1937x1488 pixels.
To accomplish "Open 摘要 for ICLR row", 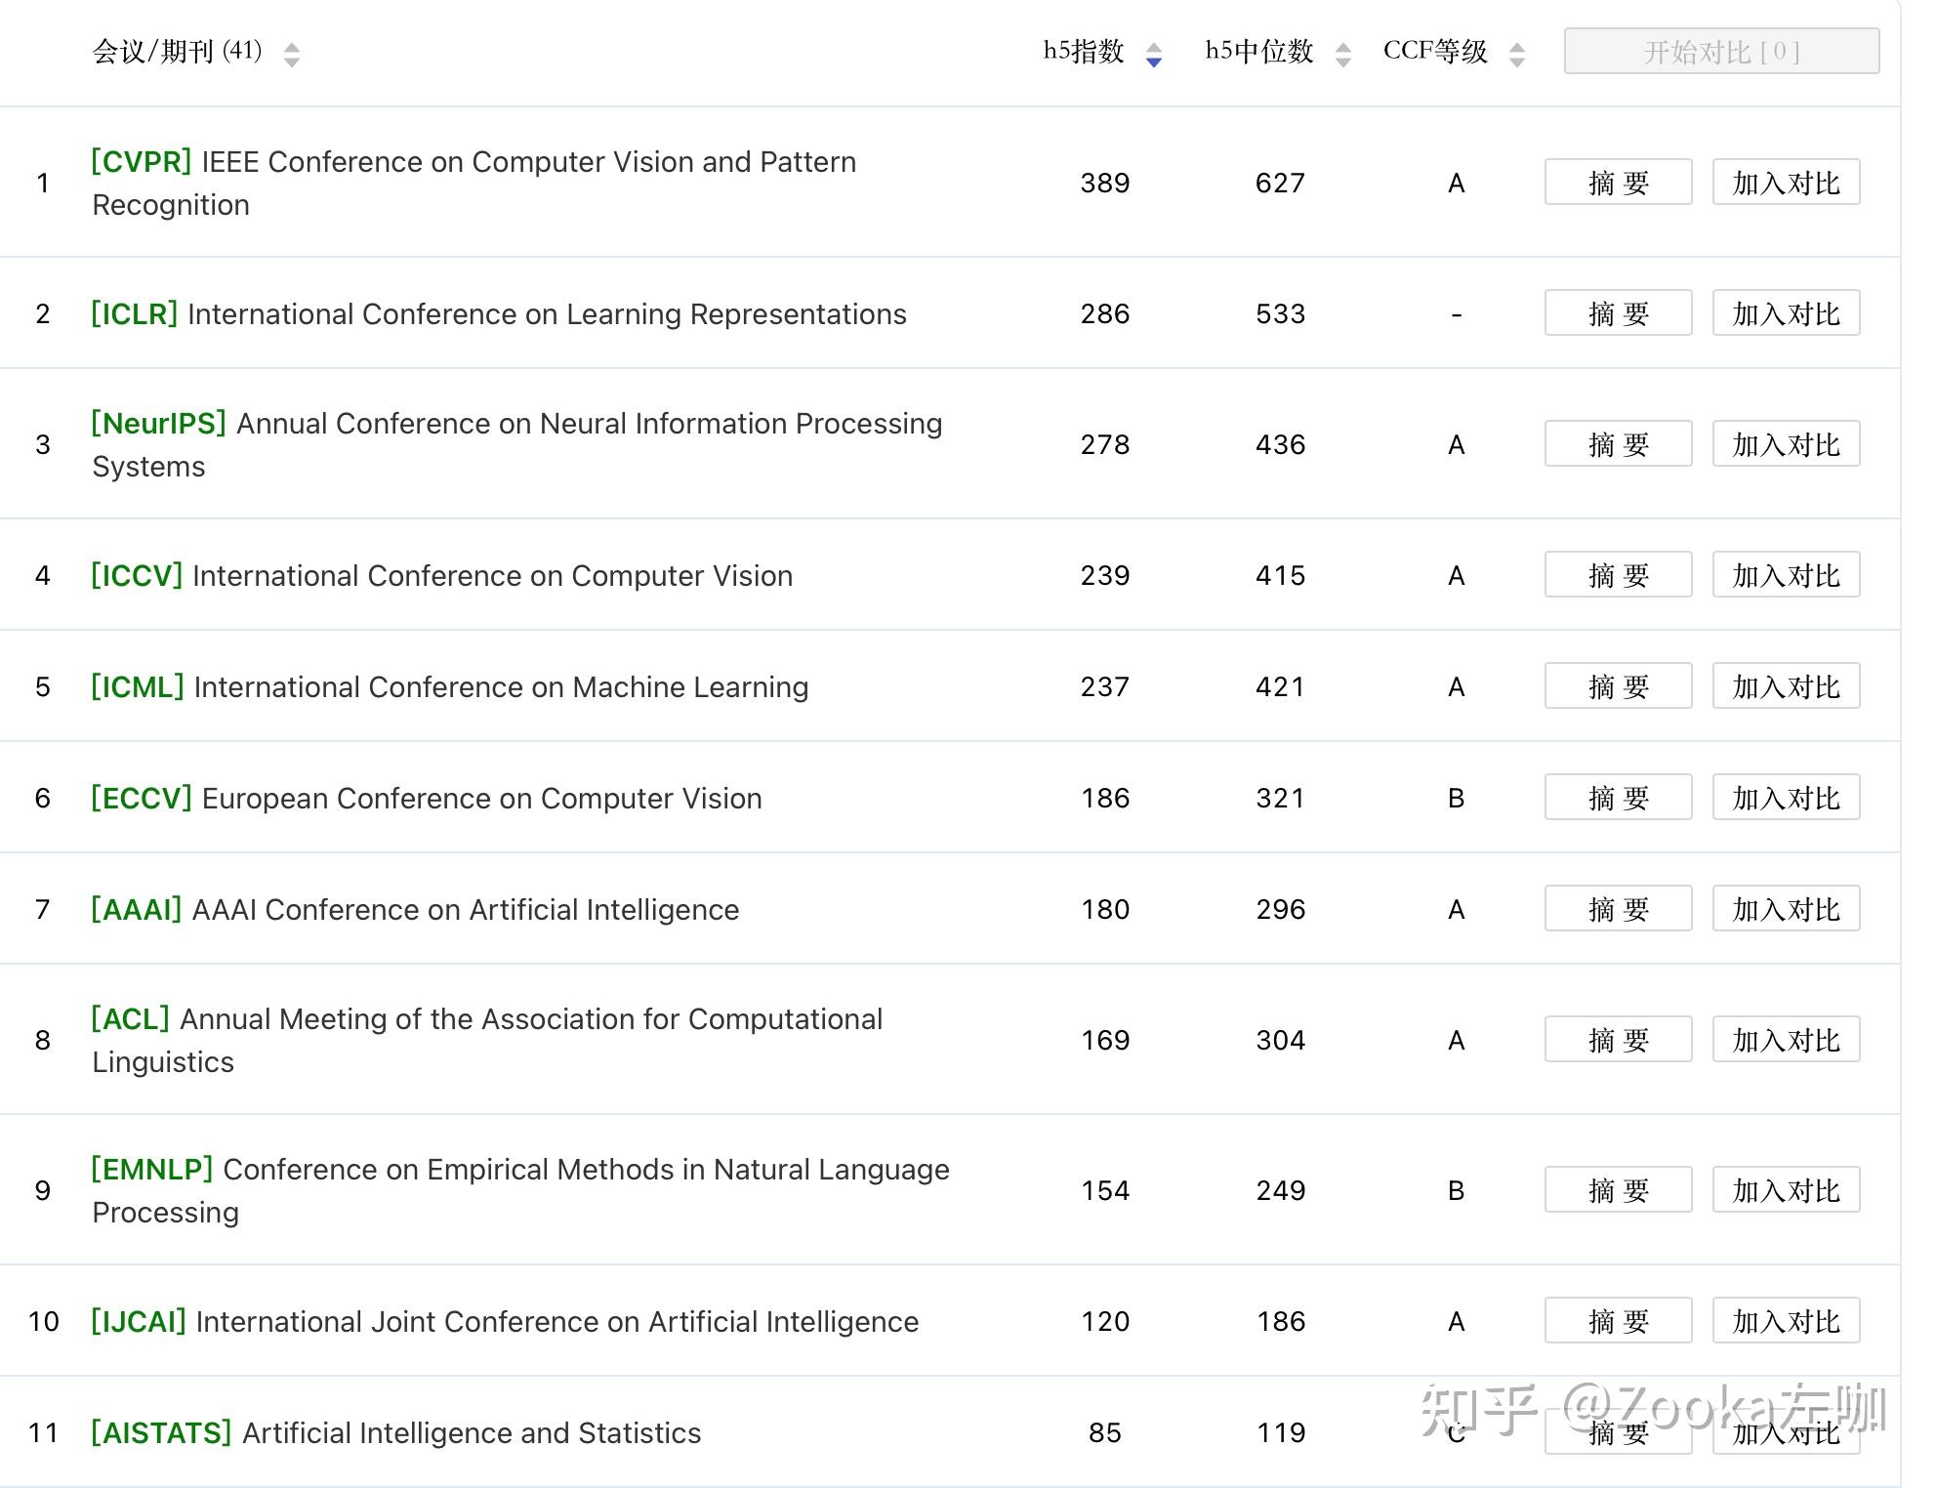I will 1619,313.
